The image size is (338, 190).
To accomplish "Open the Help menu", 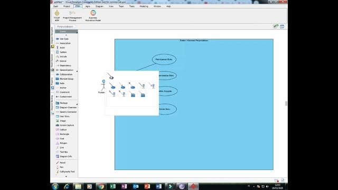I will 168,6.
